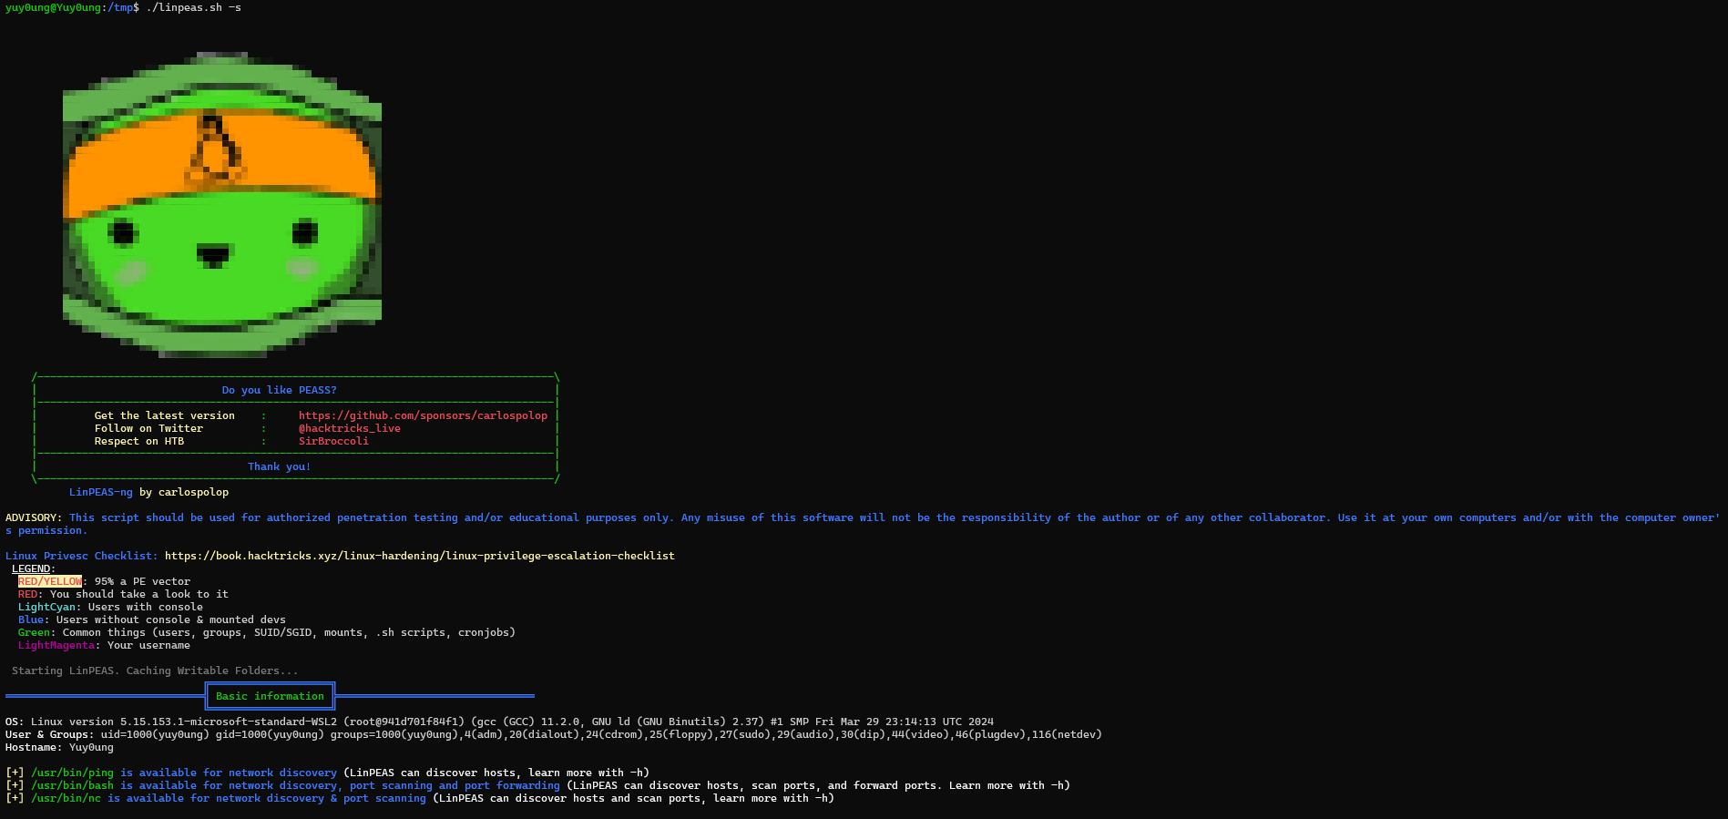Viewport: 1728px width, 819px height.
Task: Click the "Do you like PEASS?" banner title
Action: coord(279,390)
